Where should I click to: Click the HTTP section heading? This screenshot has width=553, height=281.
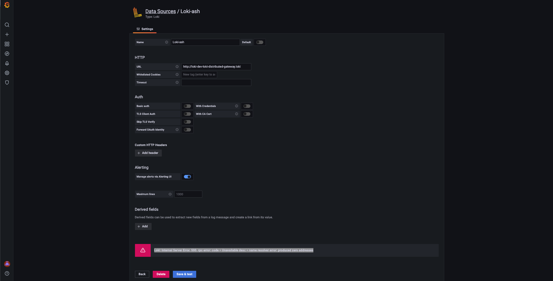(140, 57)
